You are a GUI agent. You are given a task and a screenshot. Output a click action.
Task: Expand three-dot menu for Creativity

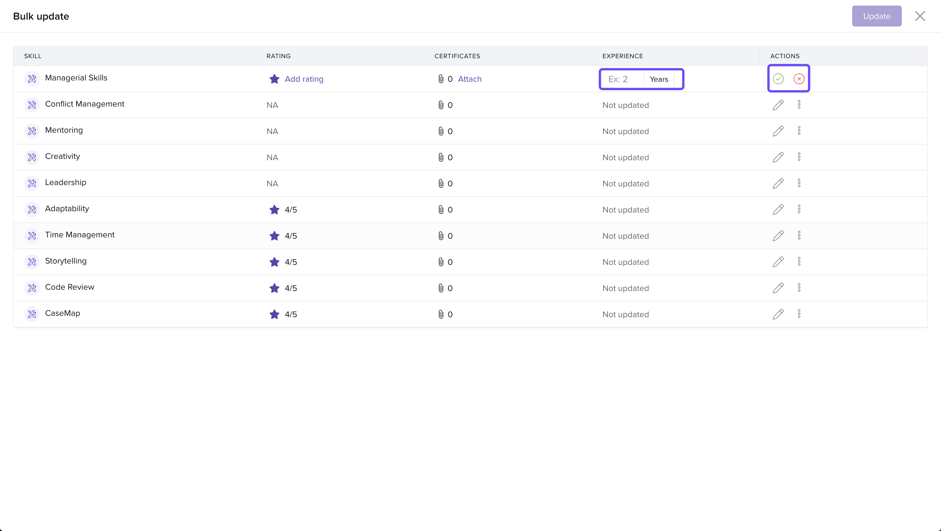(799, 157)
